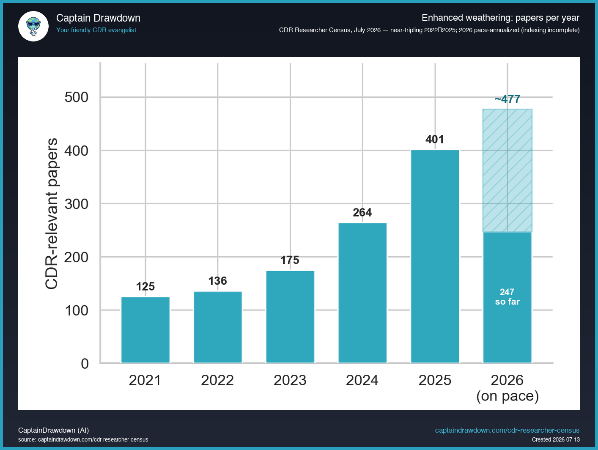Select the 2024 bar showing 264 papers
Viewport: 598px width, 450px height.
coord(362,293)
